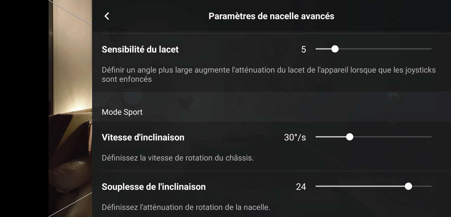Image resolution: width=451 pixels, height=217 pixels.
Task: Select the 30°/s tilt speed value
Action: pyautogui.click(x=295, y=137)
